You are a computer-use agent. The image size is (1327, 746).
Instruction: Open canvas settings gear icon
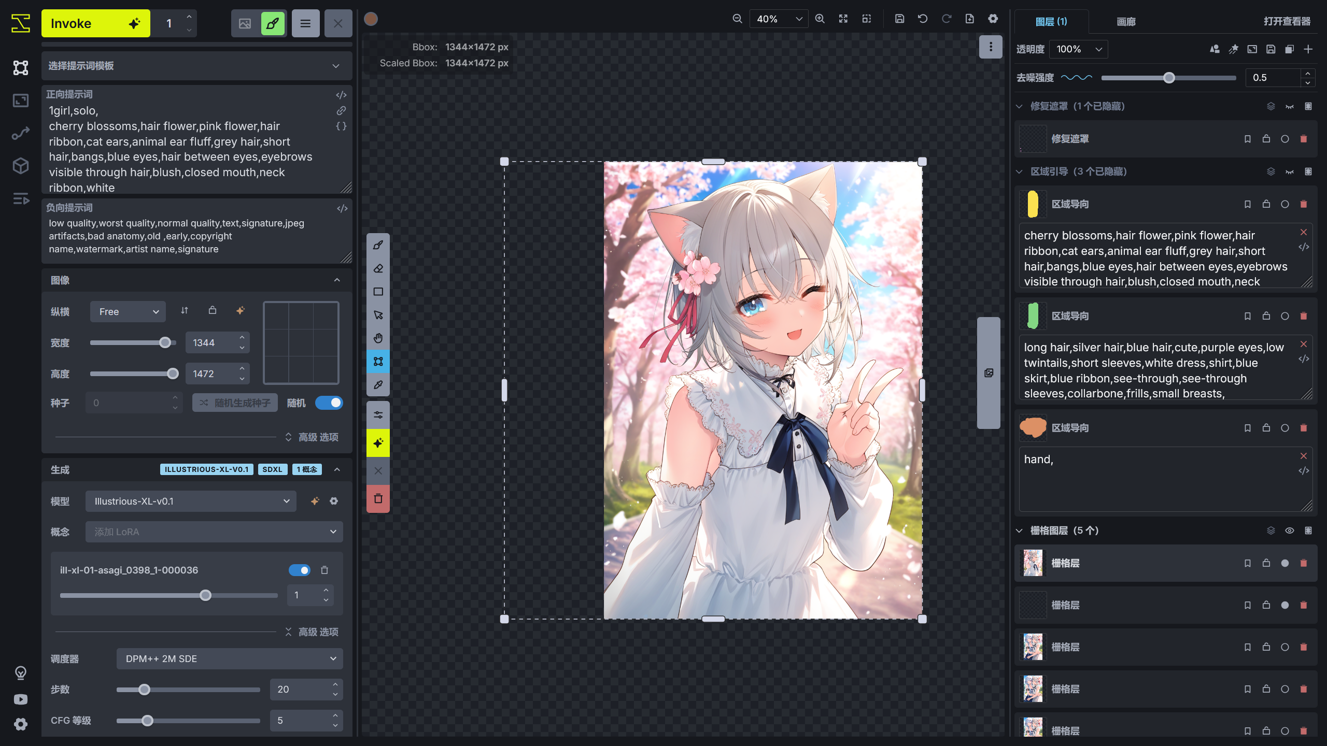point(993,18)
